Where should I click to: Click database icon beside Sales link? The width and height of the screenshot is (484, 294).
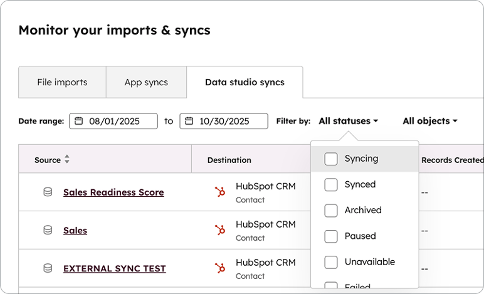[x=48, y=230]
